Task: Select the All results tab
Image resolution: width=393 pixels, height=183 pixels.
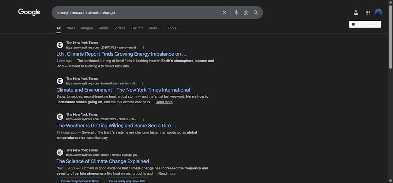Action: point(59,28)
